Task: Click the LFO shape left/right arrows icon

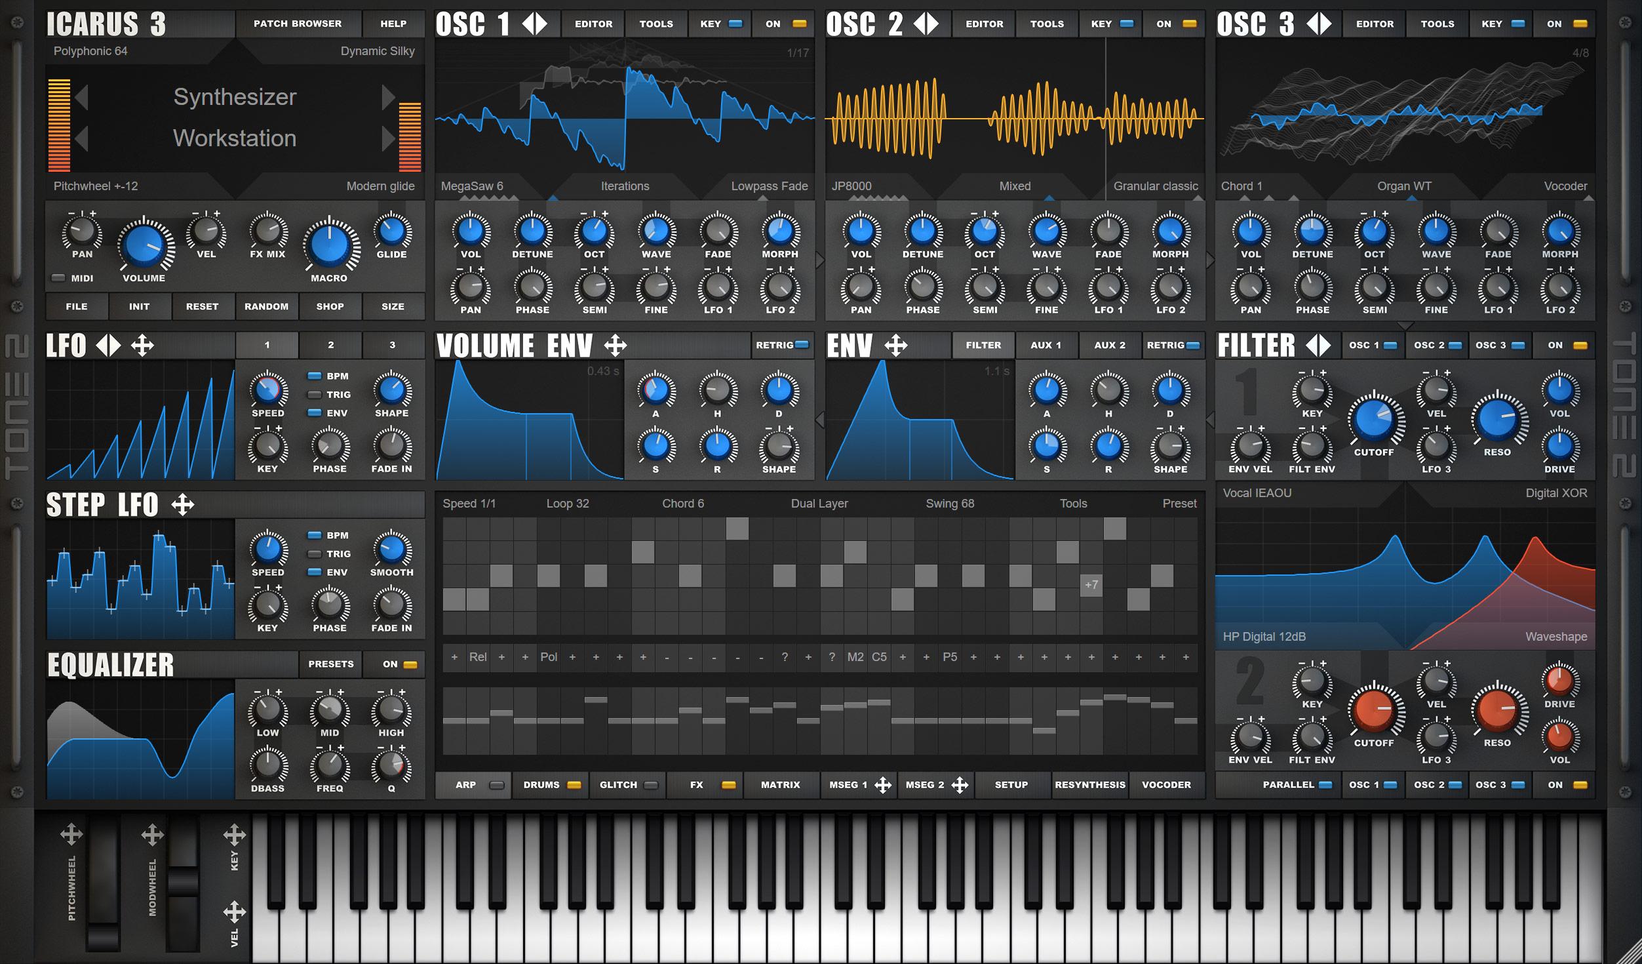Action: point(108,346)
